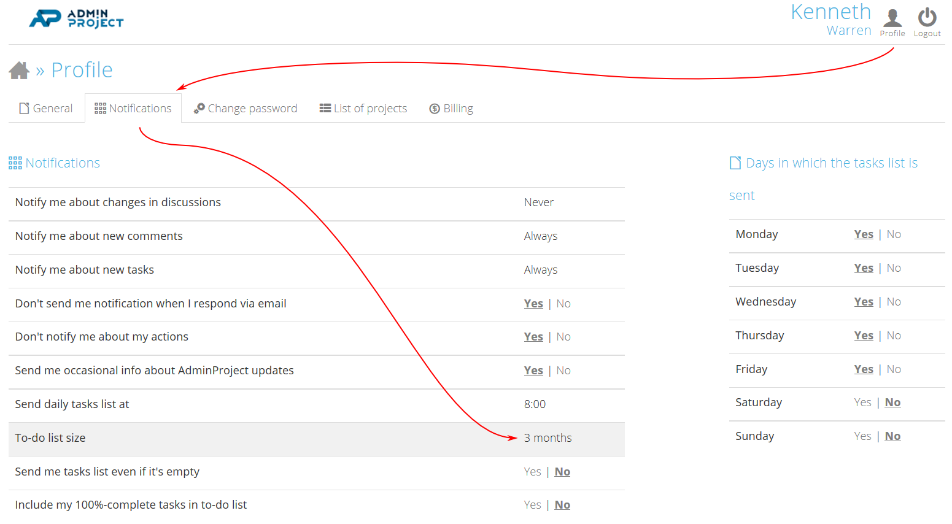The height and width of the screenshot is (524, 952).
Task: Choose Yes for Thursday
Action: (x=864, y=336)
